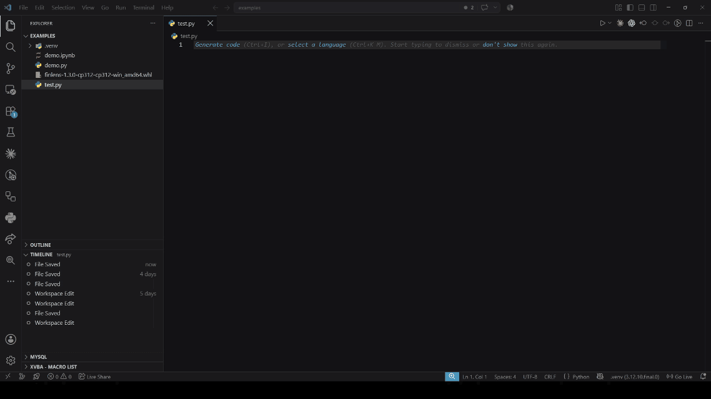Select the 'File Saved' 4 days entry
The height and width of the screenshot is (399, 711).
coord(92,274)
